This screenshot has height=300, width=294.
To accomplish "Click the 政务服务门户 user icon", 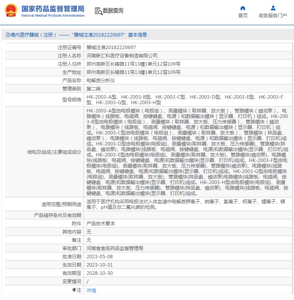I will [273, 8].
